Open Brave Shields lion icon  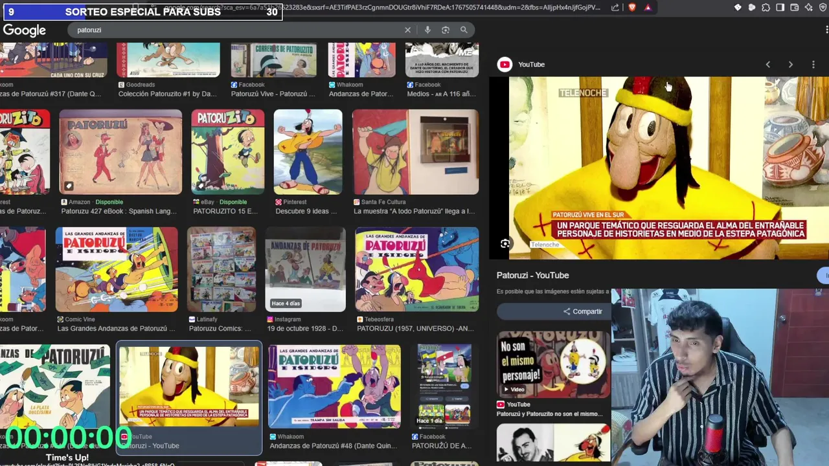tap(632, 8)
